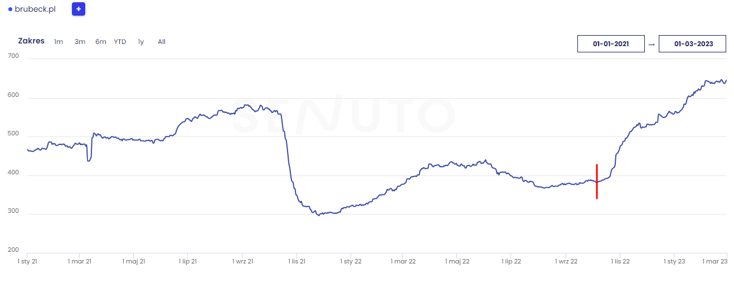Click the blue plus add-domain button
Image resolution: width=734 pixels, height=293 pixels.
coord(79,9)
